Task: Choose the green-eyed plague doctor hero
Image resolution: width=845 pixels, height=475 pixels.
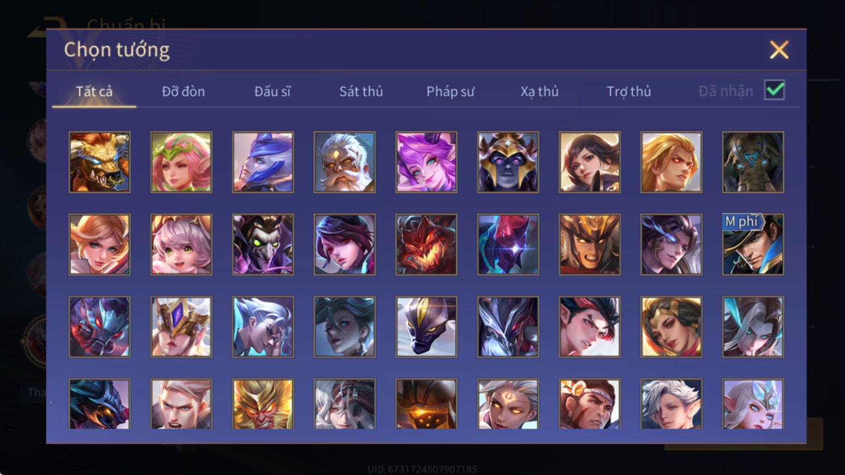Action: (x=263, y=244)
